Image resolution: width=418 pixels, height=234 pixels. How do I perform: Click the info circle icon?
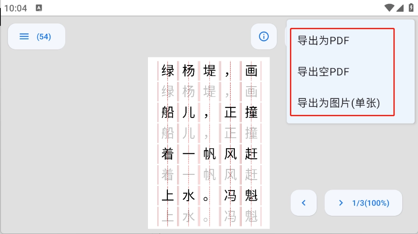click(x=264, y=37)
